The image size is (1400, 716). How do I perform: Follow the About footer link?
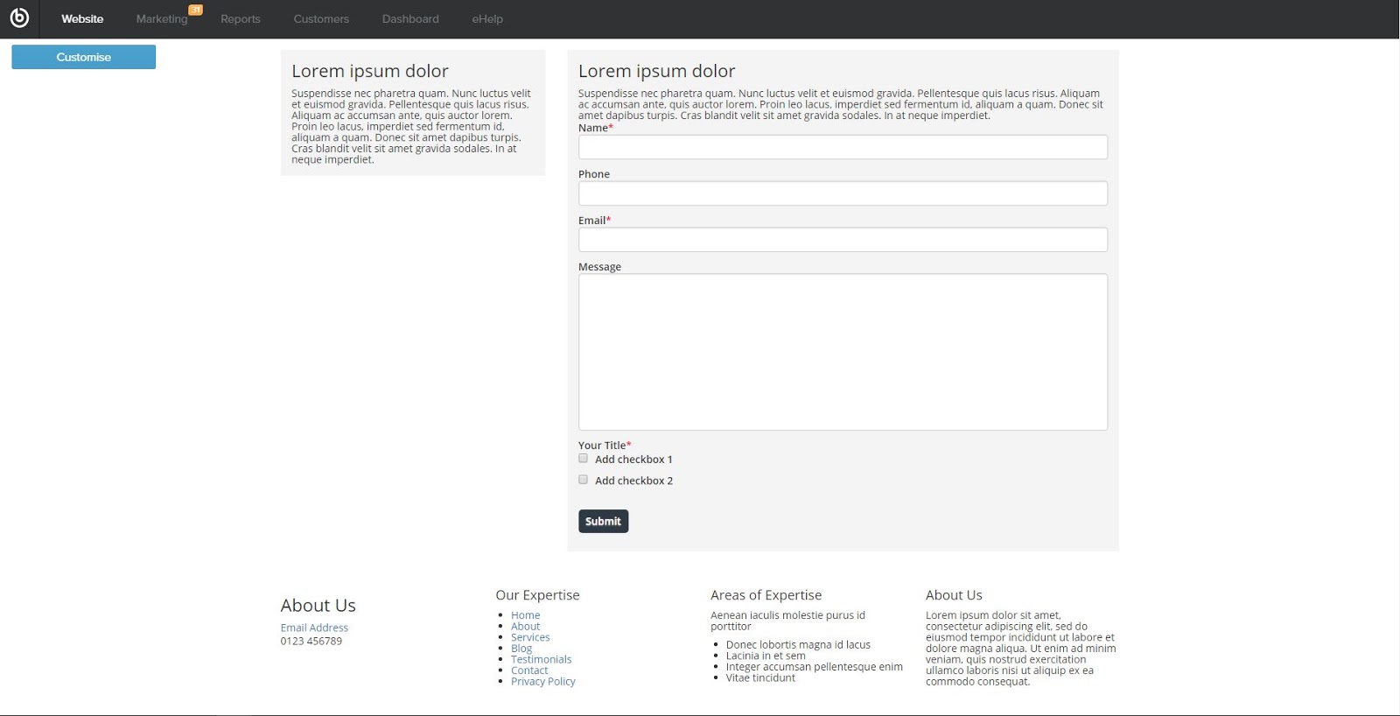tap(525, 627)
